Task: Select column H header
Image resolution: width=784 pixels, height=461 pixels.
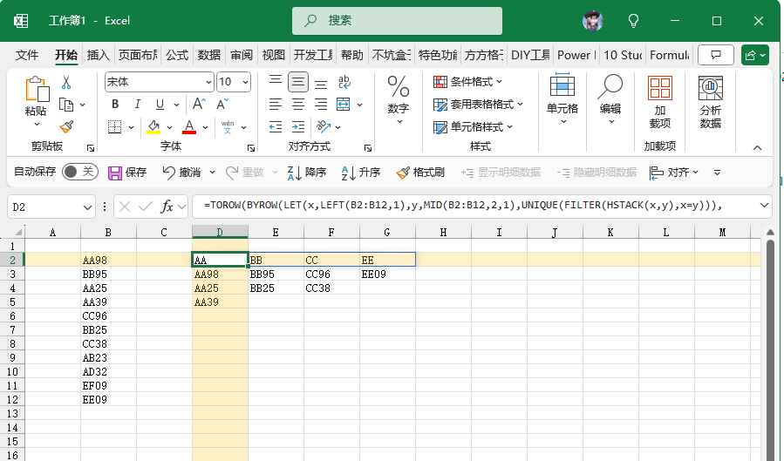Action: [443, 233]
